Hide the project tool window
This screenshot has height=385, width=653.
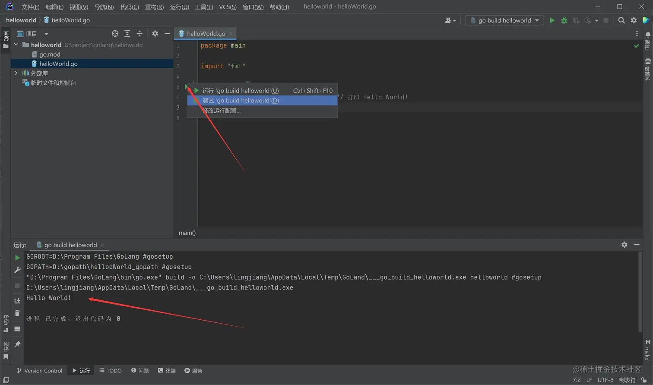pos(167,34)
